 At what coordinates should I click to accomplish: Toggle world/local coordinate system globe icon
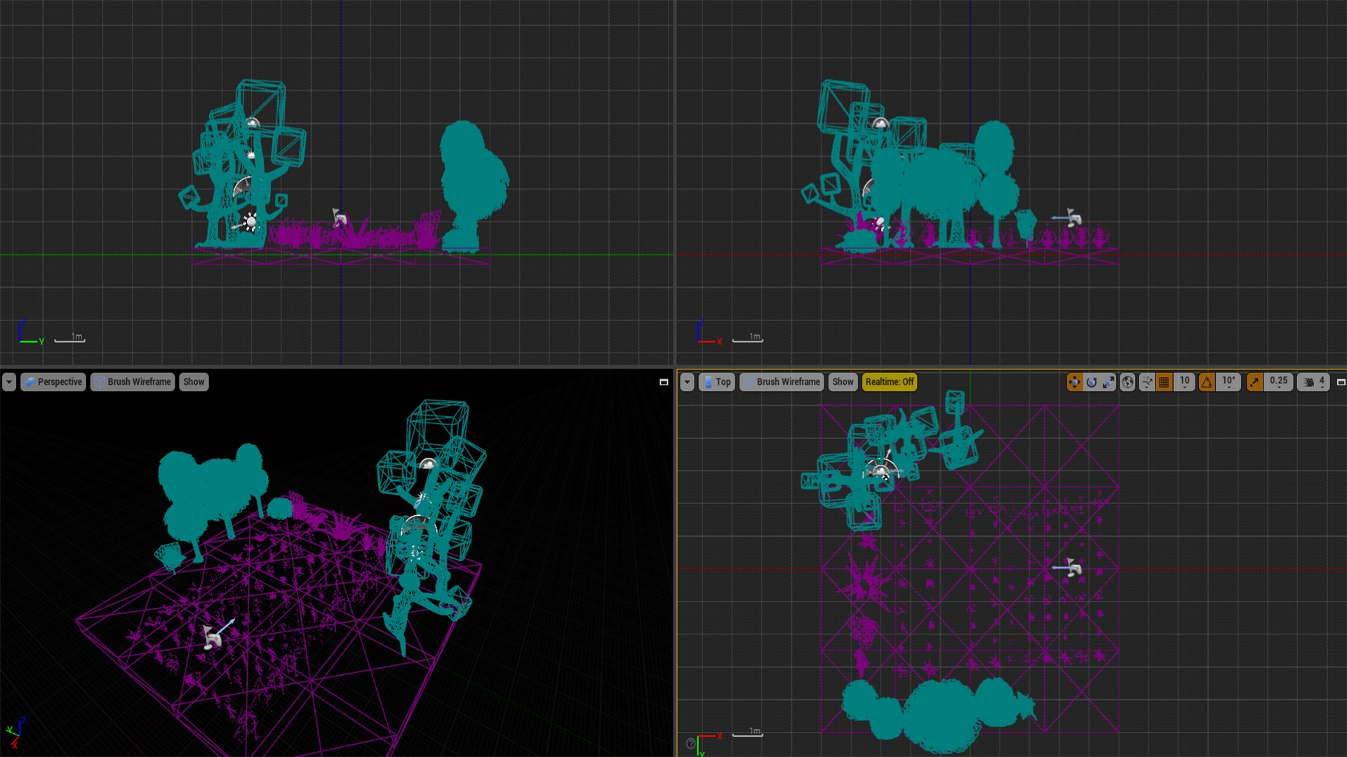1127,382
